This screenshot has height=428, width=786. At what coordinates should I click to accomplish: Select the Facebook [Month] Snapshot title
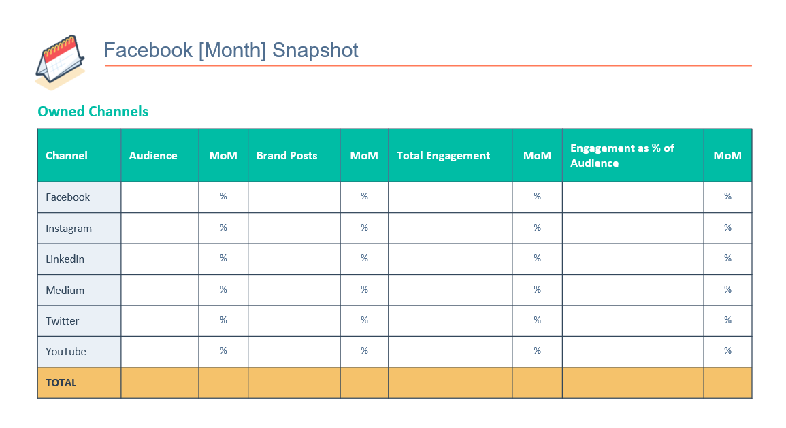pyautogui.click(x=231, y=50)
